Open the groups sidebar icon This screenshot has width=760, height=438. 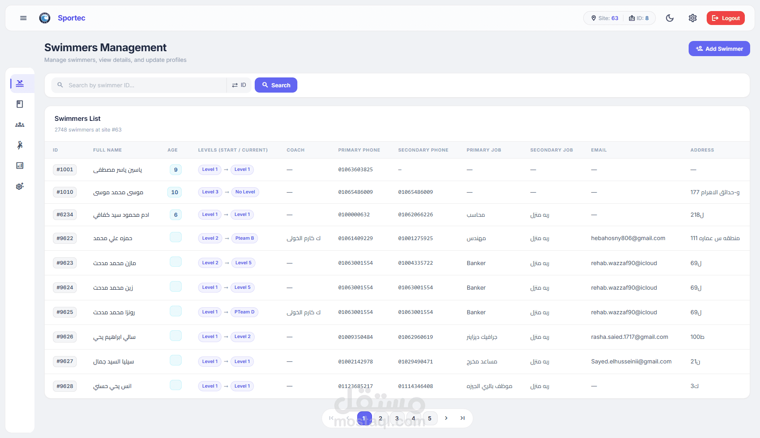20,125
